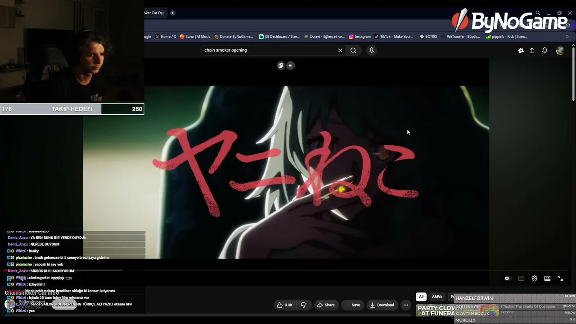The height and width of the screenshot is (324, 576).
Task: Click the picture-in-picture icon above the video
Action: (281, 65)
